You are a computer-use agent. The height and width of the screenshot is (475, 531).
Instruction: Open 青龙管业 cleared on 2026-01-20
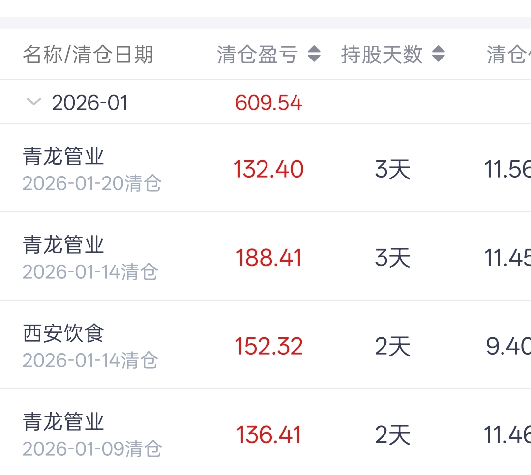click(64, 157)
